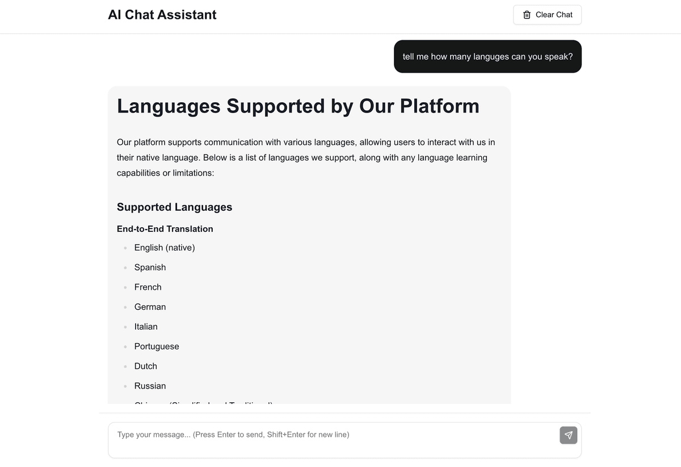The height and width of the screenshot is (467, 681).
Task: Click the Clear Chat button label
Action: click(x=554, y=15)
